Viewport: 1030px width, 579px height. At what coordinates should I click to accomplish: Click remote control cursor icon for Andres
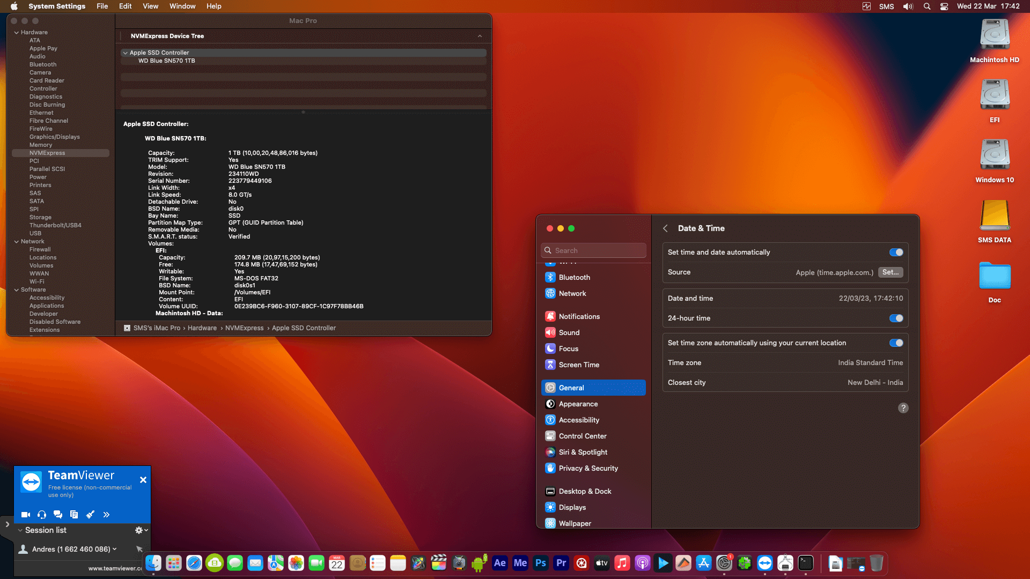tap(139, 549)
